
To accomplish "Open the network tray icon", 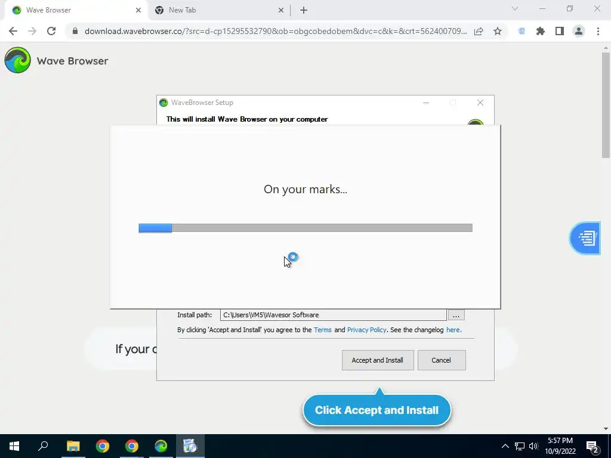I will coord(520,446).
